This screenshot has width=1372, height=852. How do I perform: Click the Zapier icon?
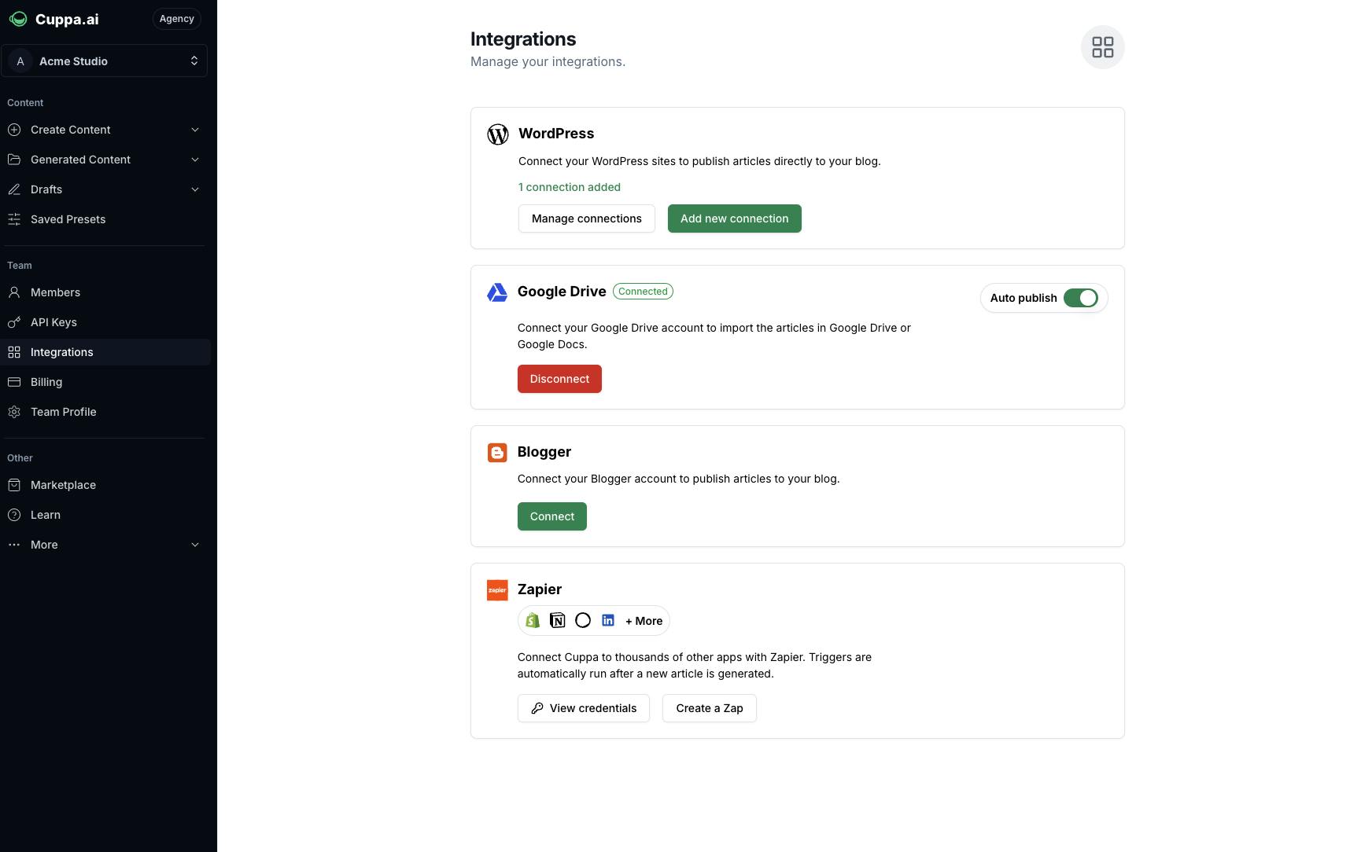[497, 589]
